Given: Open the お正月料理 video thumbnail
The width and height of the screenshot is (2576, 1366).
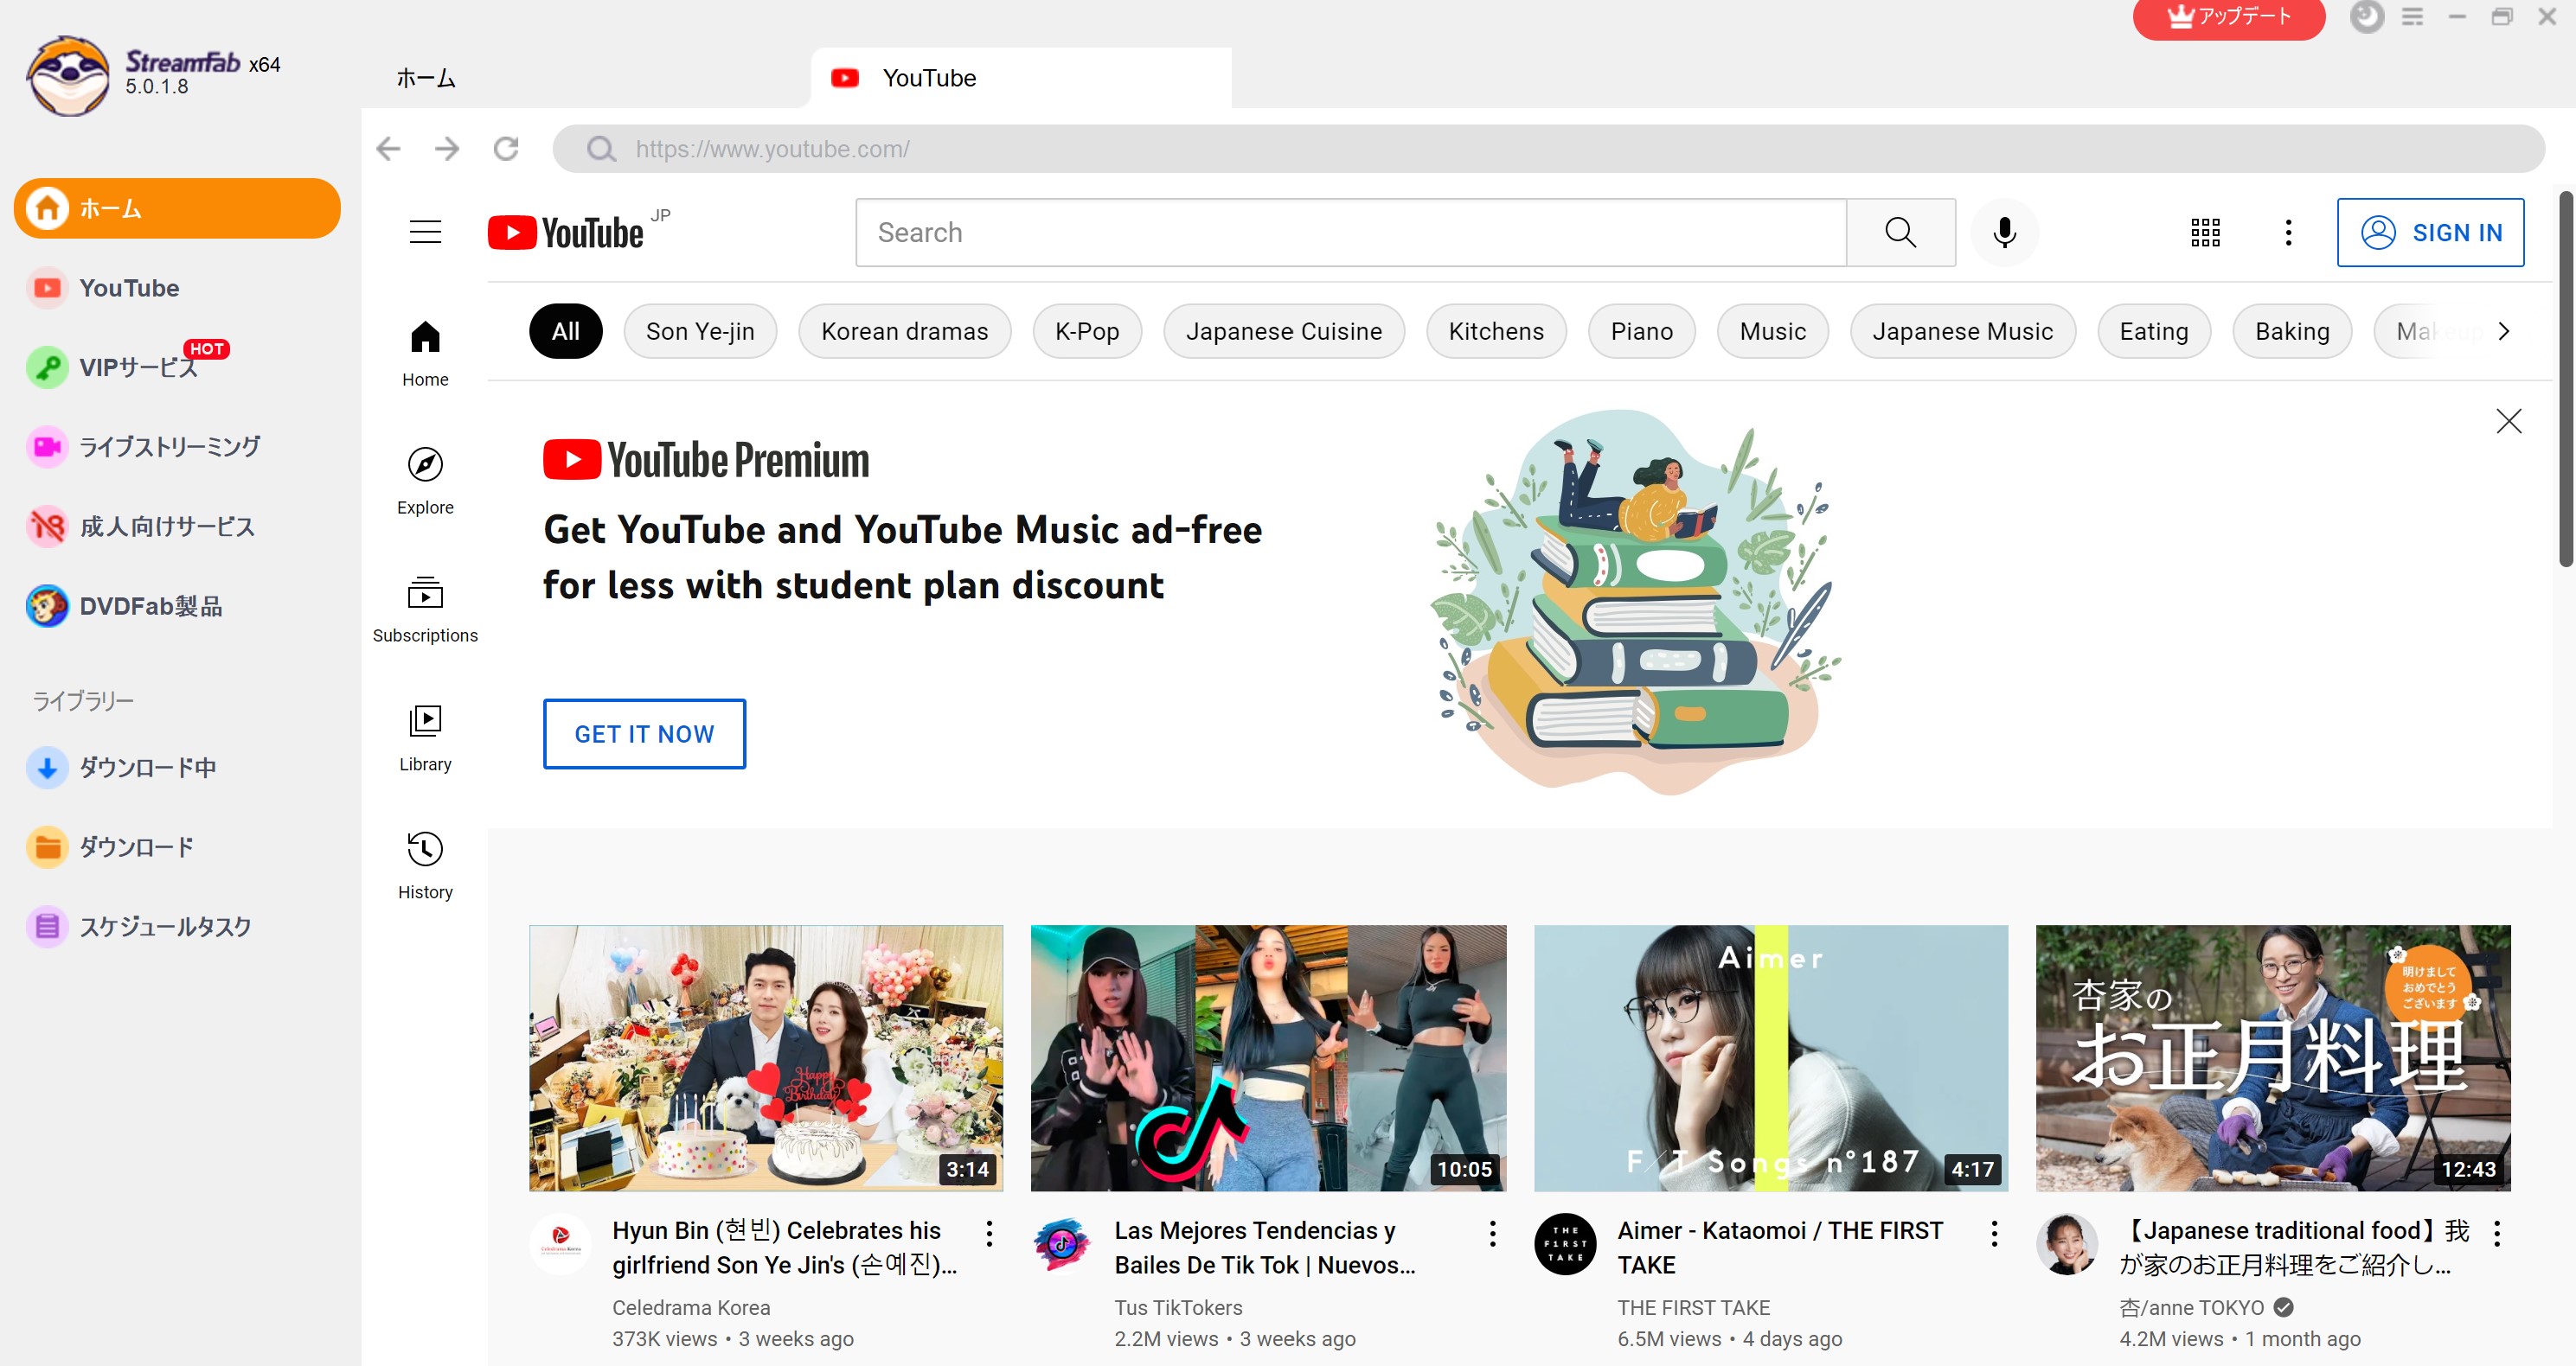Looking at the screenshot, I should (x=2273, y=1057).
